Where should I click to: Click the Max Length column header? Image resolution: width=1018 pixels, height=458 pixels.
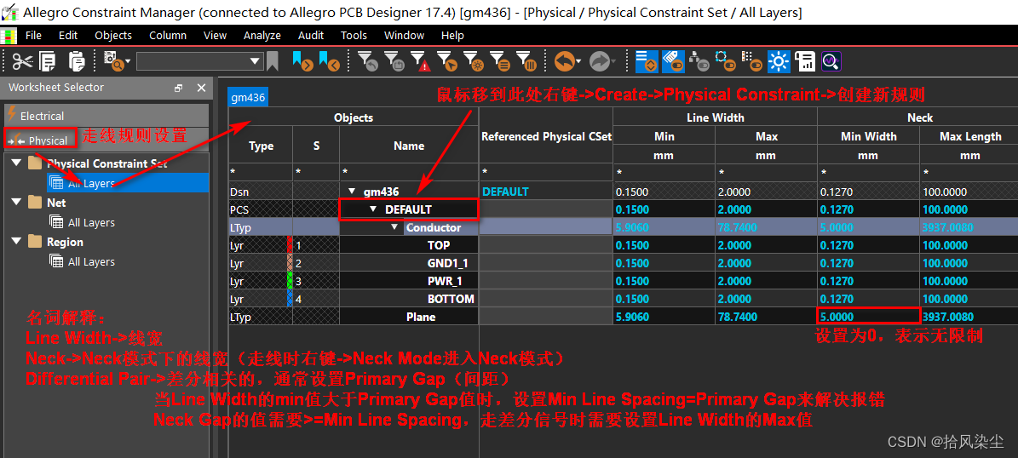click(970, 136)
